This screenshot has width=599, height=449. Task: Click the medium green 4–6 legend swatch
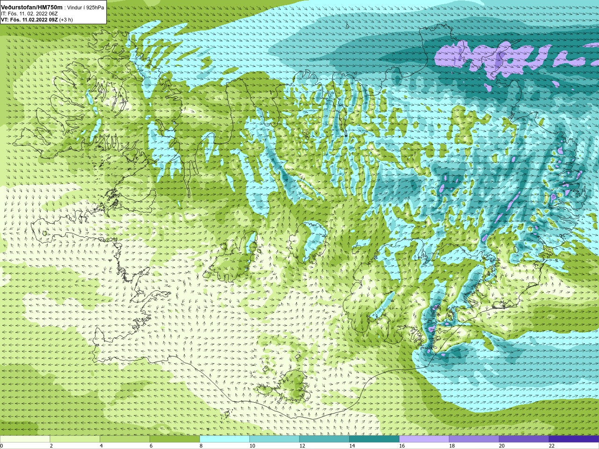coord(125,439)
